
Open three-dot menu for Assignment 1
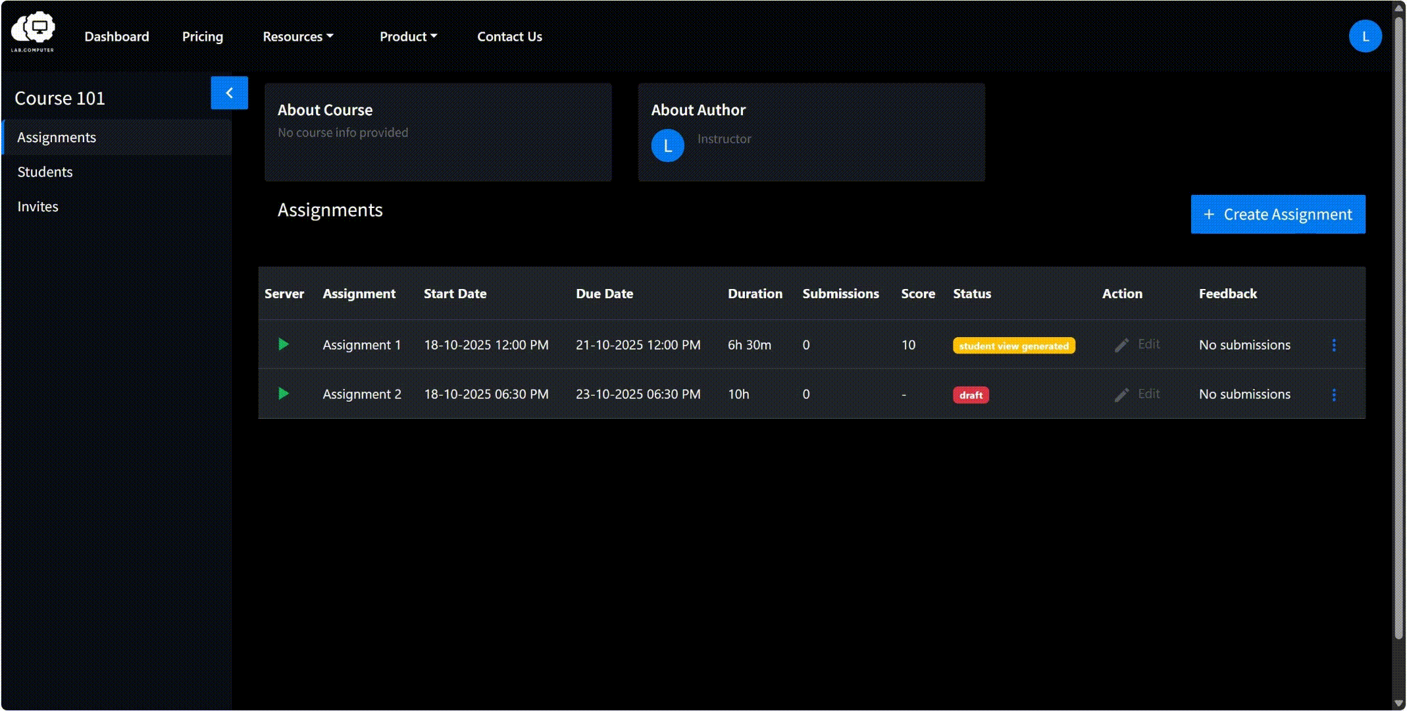coord(1334,345)
